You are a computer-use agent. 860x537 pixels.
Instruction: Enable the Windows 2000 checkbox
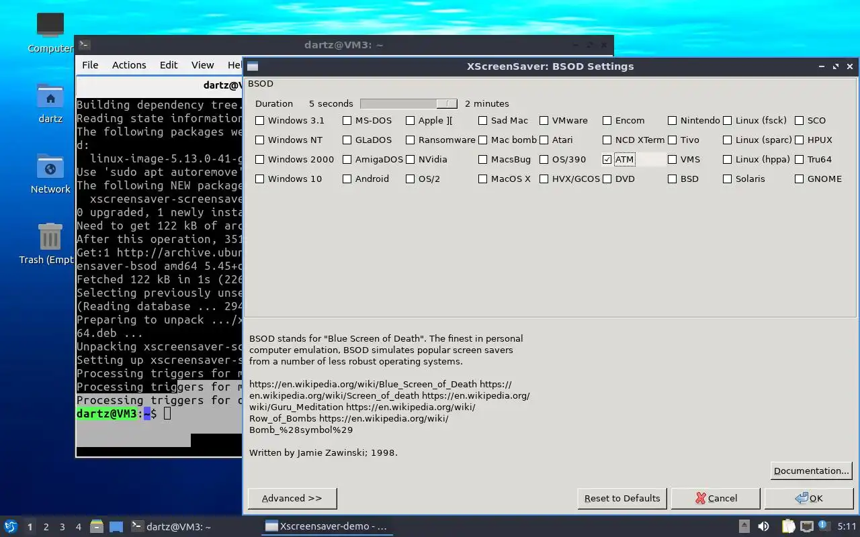coord(259,160)
